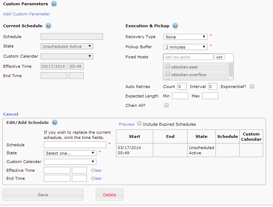Image resolution: width=273 pixels, height=207 pixels.
Task: Enable Include Expired Schedules checkbox
Action: tap(140, 124)
